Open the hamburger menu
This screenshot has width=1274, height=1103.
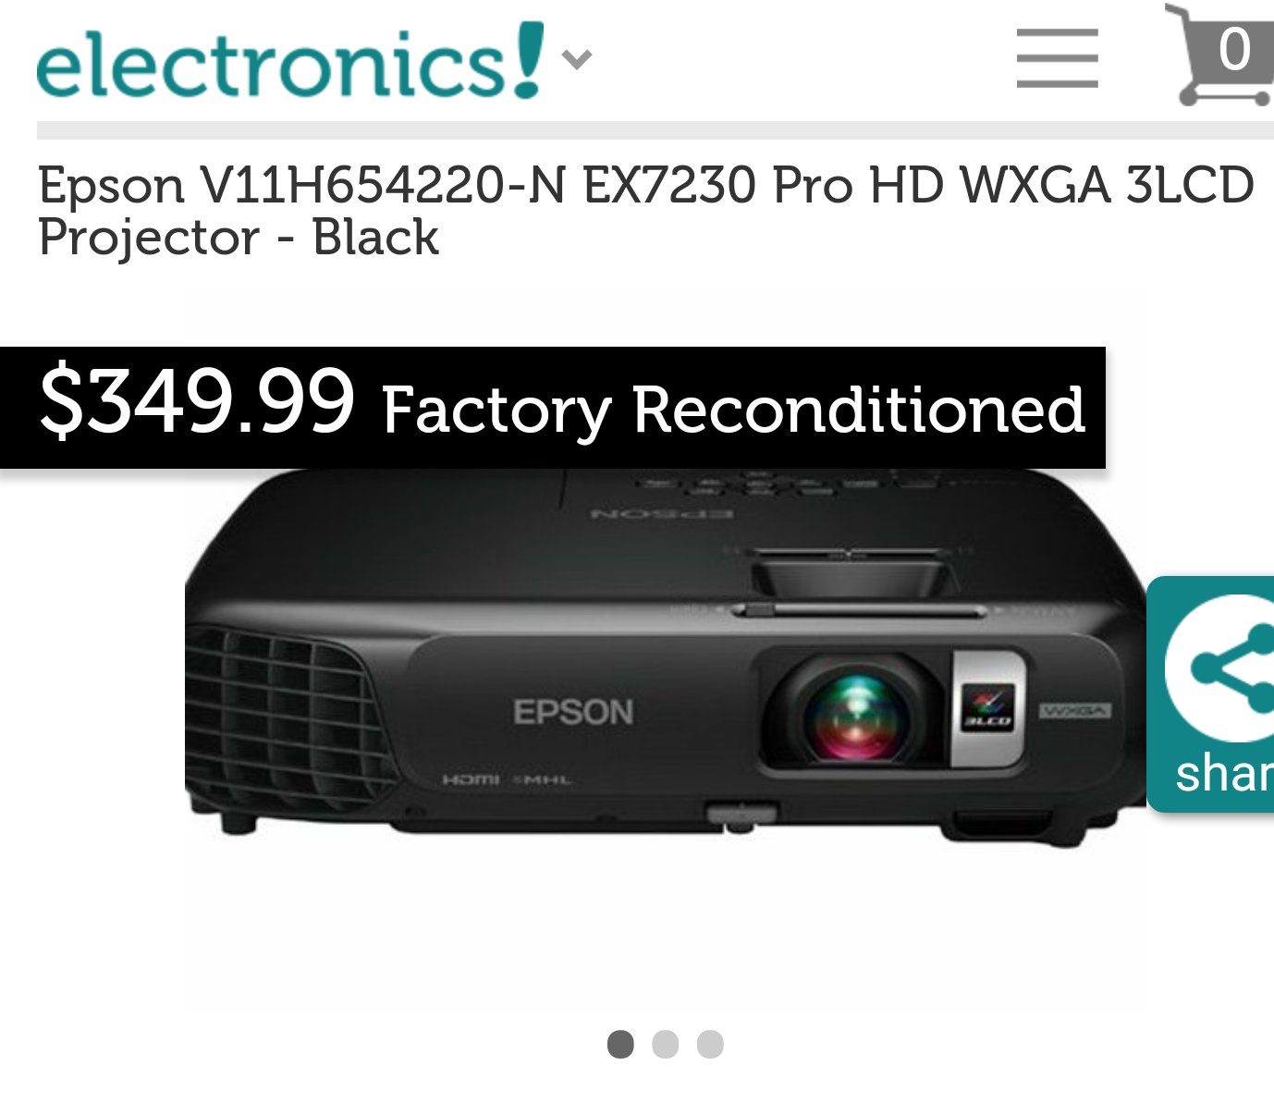click(1057, 58)
